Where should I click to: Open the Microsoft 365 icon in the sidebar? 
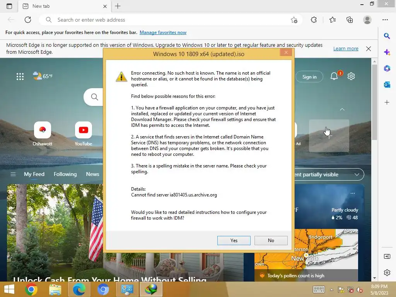tap(387, 68)
